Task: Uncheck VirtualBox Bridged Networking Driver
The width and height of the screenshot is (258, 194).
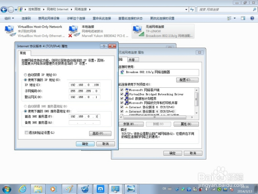Action: click(x=122, y=94)
